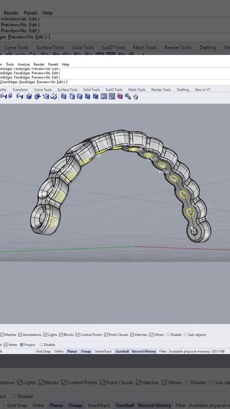This screenshot has height=409, width=230.
Task: Open the Analyze menu
Action: pyautogui.click(x=24, y=64)
